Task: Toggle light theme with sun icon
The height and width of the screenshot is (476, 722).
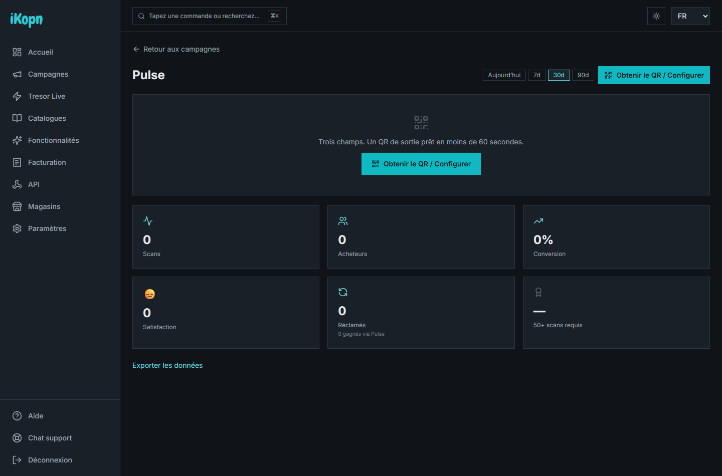Action: click(x=656, y=16)
